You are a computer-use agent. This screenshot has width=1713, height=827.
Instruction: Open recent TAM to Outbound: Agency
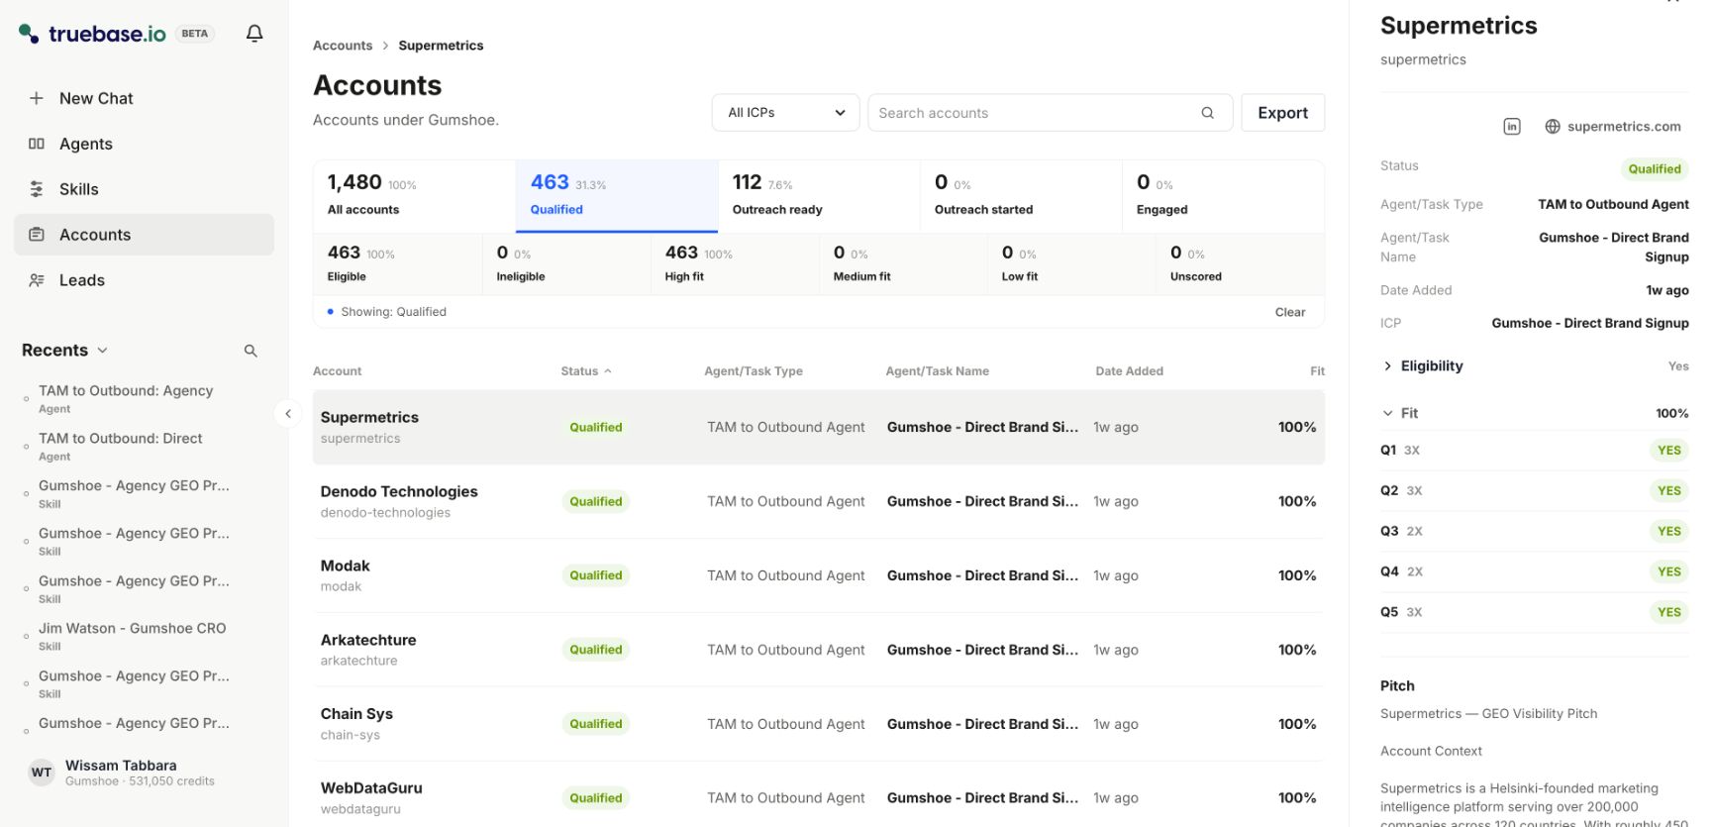click(134, 398)
